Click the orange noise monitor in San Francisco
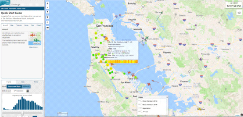 coord(106,39)
